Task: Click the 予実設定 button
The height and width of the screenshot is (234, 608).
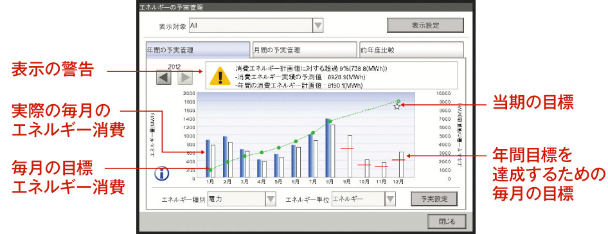Action: (x=434, y=199)
